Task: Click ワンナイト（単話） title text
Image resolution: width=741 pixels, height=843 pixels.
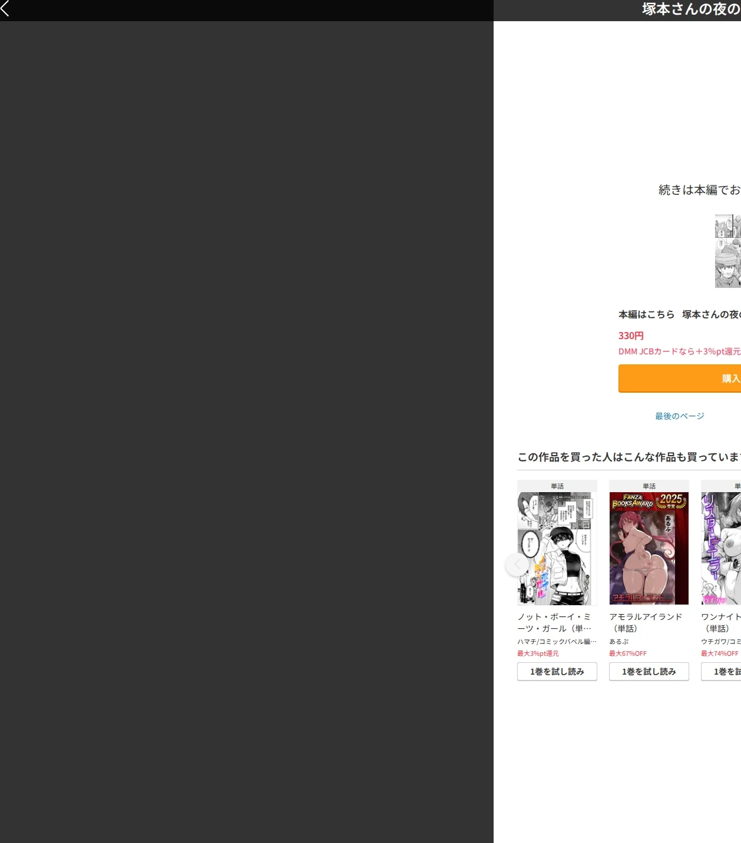Action: pos(721,622)
